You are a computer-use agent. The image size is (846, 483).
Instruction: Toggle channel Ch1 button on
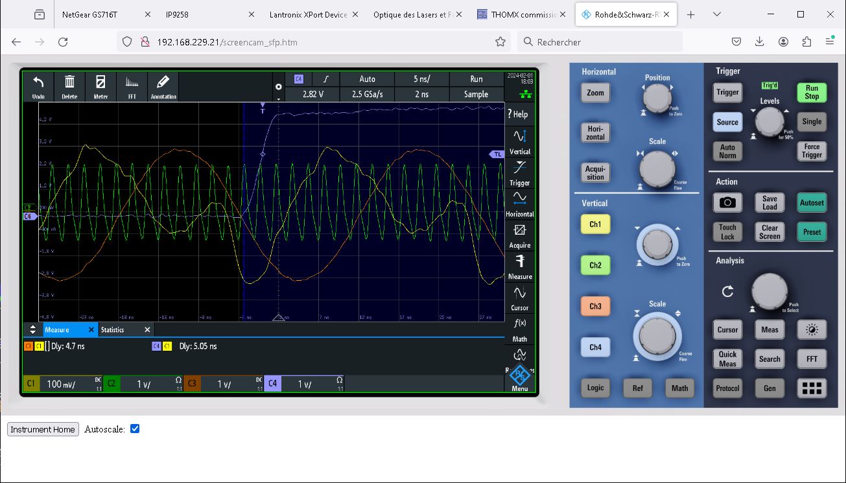(595, 224)
